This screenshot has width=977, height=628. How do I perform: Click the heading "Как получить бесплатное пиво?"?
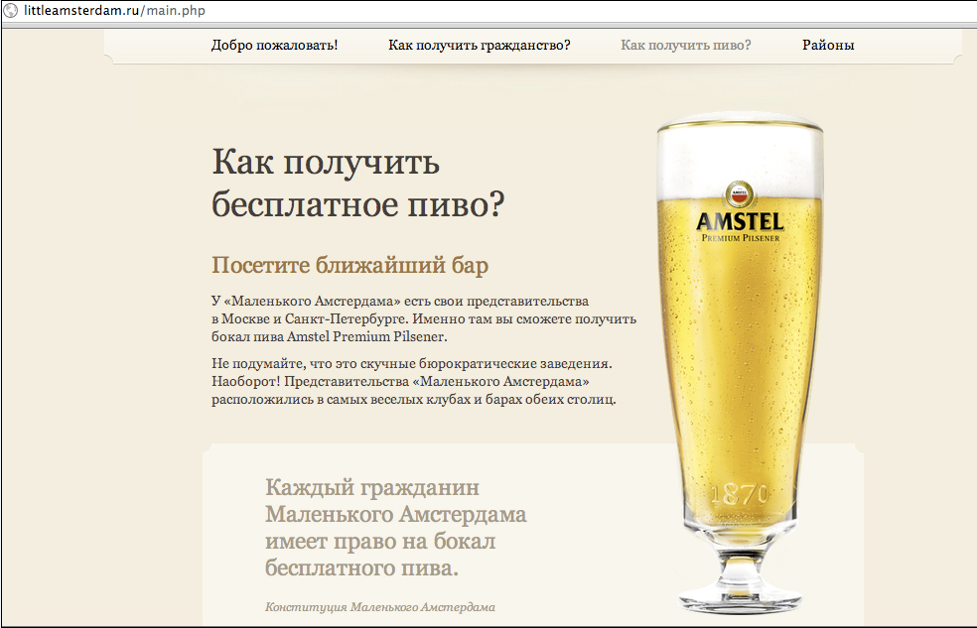pyautogui.click(x=357, y=183)
